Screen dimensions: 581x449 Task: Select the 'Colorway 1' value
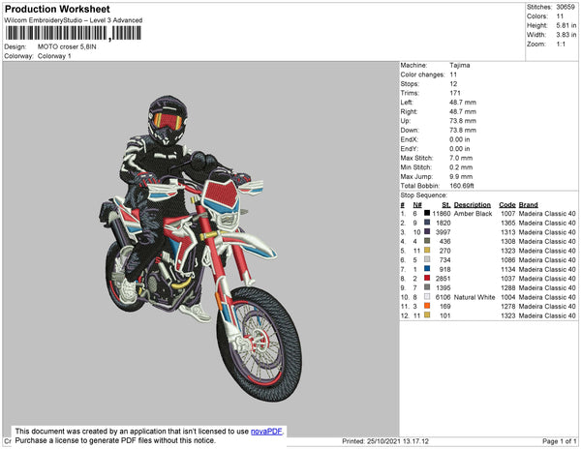pyautogui.click(x=54, y=56)
